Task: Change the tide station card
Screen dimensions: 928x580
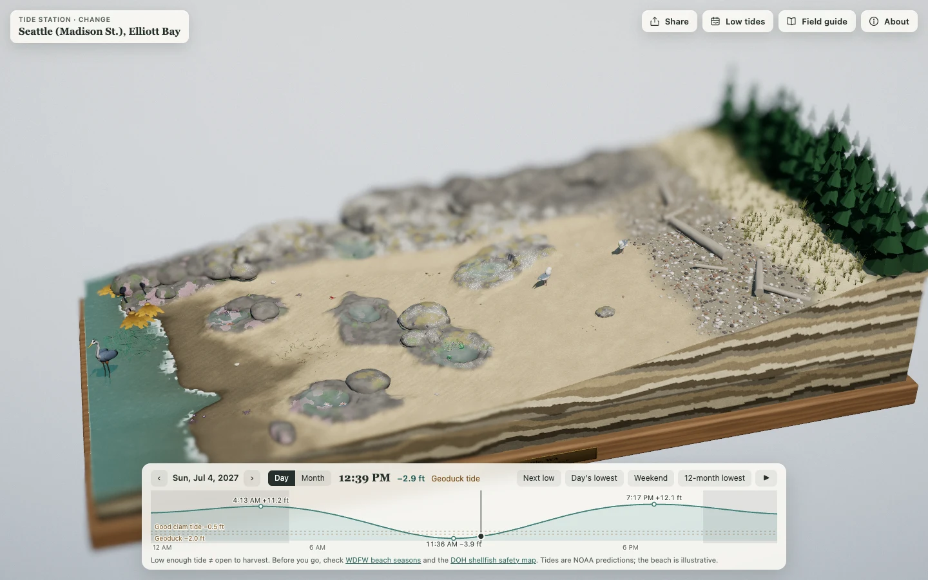Action: point(99,26)
